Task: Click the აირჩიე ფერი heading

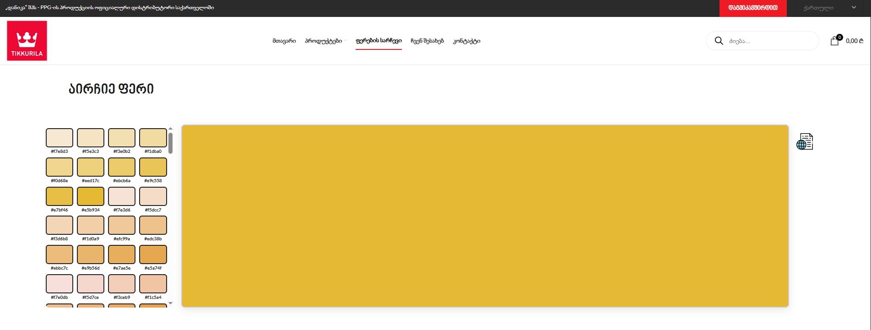Action: [111, 89]
